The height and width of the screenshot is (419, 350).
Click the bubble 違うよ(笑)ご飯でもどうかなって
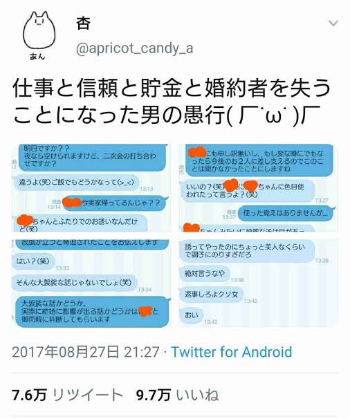click(76, 183)
